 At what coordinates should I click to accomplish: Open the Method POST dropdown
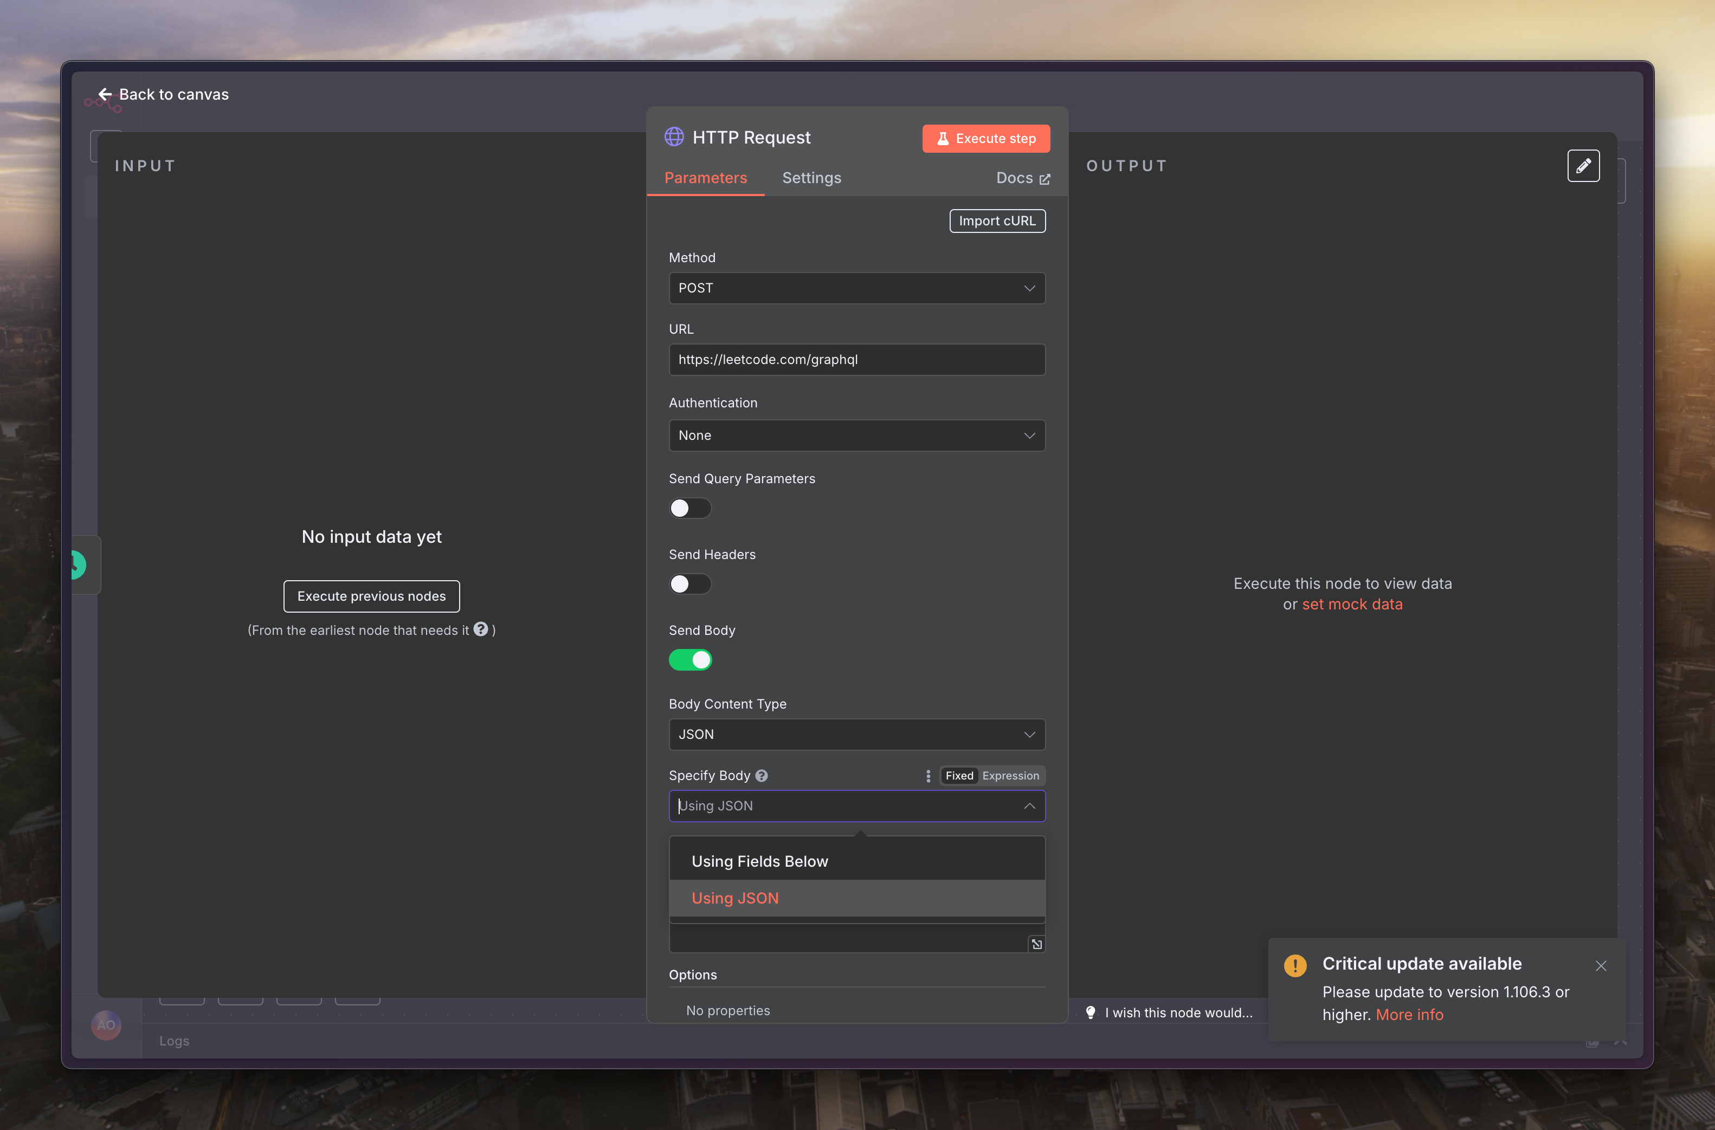pyautogui.click(x=856, y=288)
